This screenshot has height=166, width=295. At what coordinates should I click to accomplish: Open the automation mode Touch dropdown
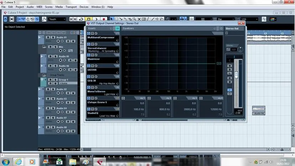[57, 19]
